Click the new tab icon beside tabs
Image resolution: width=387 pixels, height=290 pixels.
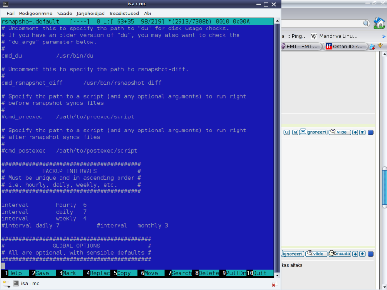[x=372, y=47]
